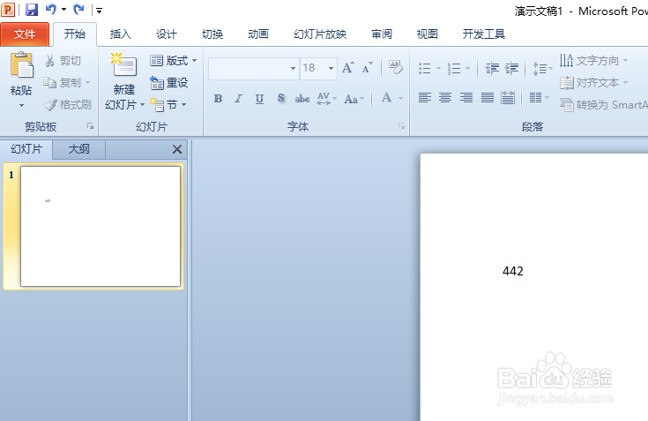Open the 文字方向 text direction menu

click(594, 61)
